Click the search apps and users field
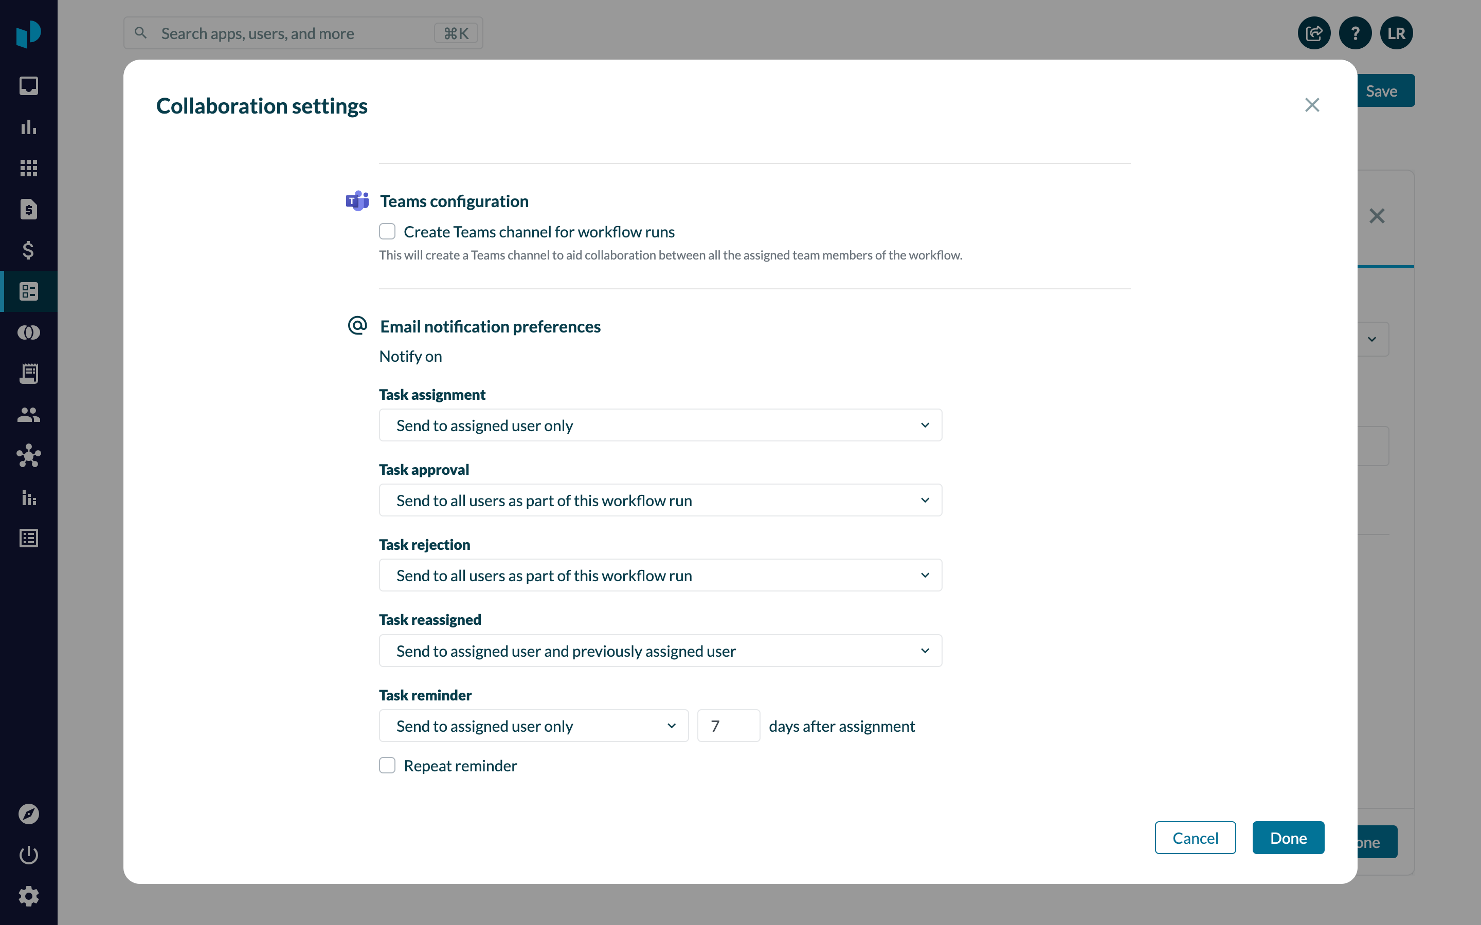 tap(294, 33)
